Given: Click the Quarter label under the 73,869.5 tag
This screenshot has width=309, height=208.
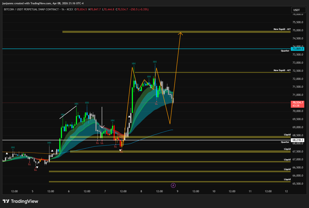Looking at the screenshot, I should (285, 51).
